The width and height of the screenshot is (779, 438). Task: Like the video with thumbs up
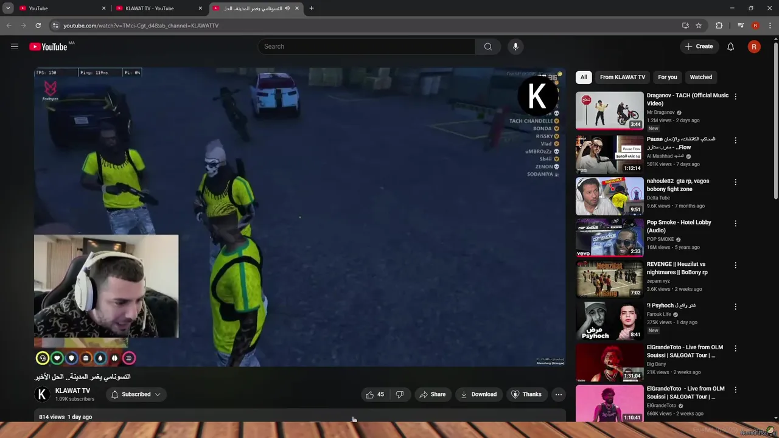(375, 394)
